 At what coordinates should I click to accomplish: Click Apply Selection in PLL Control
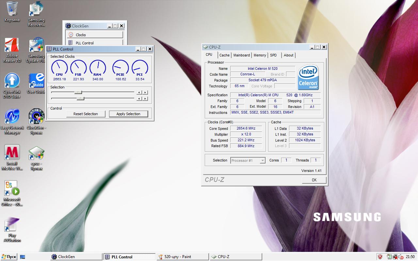(x=128, y=114)
